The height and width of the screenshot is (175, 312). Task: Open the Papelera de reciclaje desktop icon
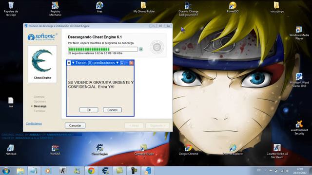pos(11,9)
